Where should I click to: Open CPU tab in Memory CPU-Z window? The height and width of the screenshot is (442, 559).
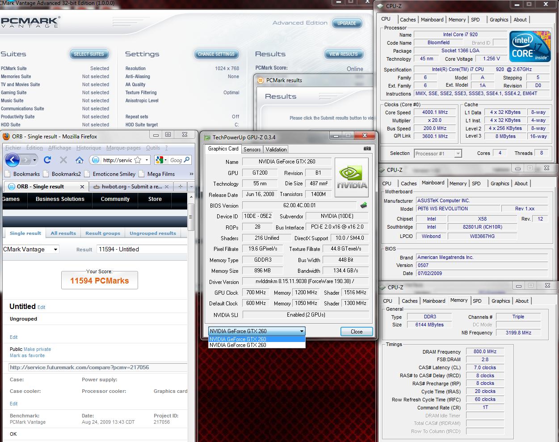click(388, 301)
